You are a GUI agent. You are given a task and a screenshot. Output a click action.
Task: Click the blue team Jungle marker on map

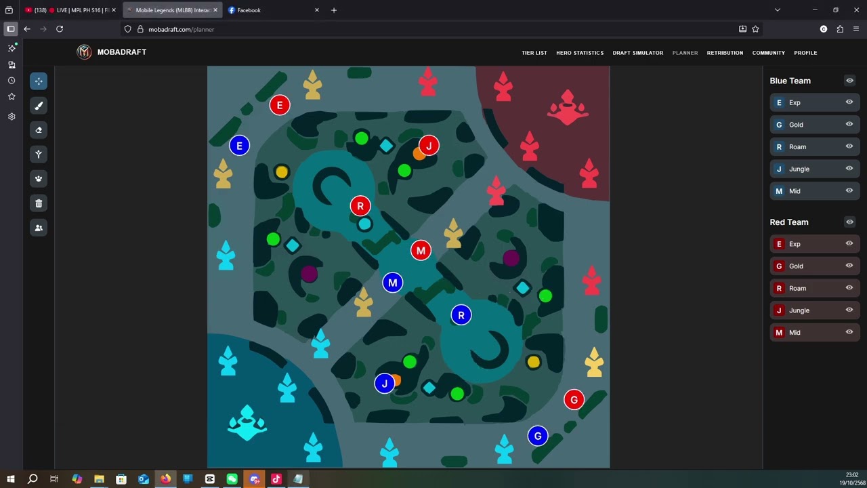[x=384, y=384]
